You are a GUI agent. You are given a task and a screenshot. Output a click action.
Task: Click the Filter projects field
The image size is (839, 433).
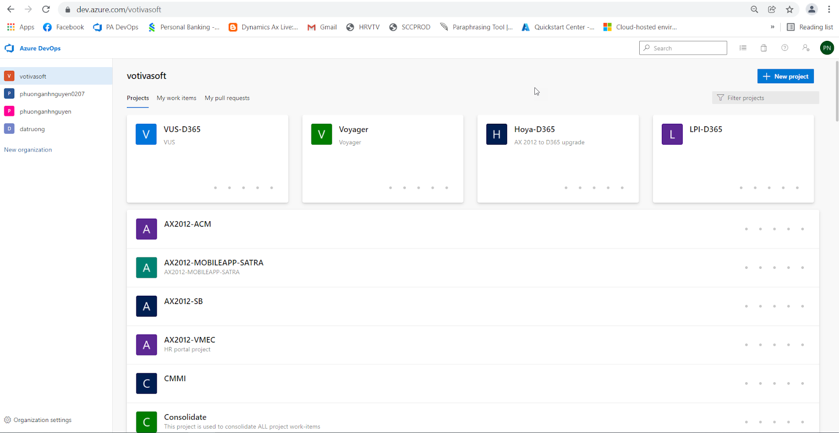[x=766, y=98]
